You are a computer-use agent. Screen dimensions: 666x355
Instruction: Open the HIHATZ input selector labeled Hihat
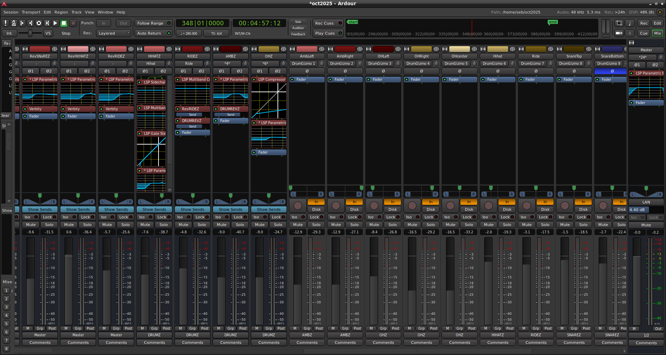pos(151,64)
